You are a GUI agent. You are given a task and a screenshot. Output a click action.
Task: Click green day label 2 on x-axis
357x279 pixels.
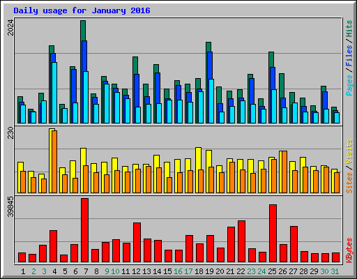pos(33,271)
